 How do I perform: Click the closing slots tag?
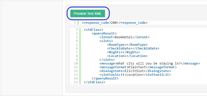[107, 60]
